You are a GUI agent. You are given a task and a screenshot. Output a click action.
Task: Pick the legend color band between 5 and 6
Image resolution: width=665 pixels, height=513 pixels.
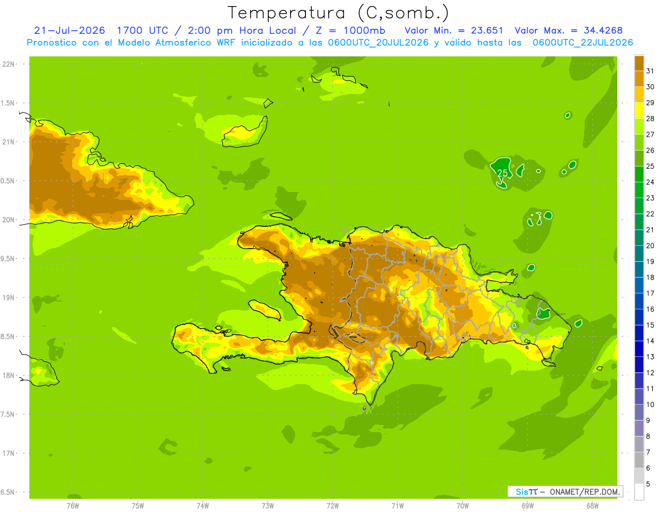pos(639,476)
